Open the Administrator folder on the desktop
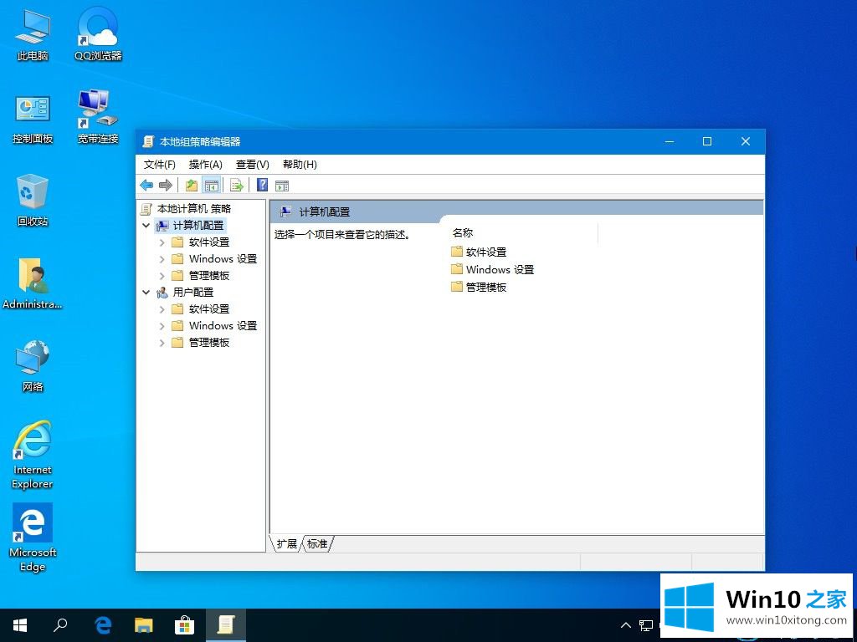857x642 pixels. 33,283
